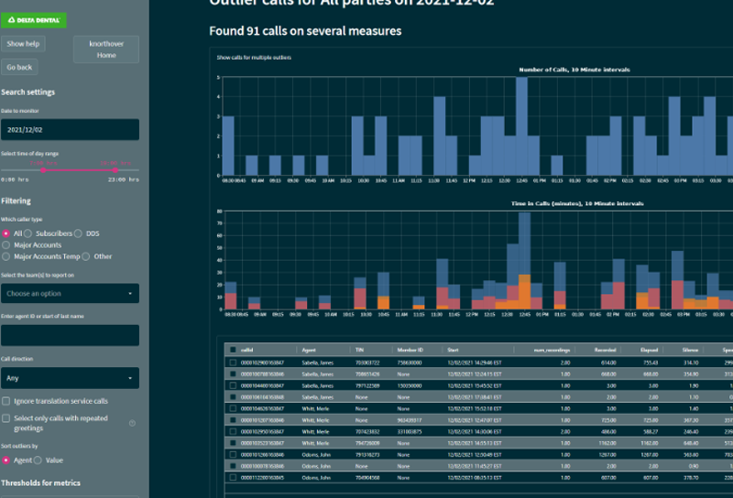Screen dimensions: 733x498
Task: Enable Ignore translation service calls
Action: click(6, 401)
